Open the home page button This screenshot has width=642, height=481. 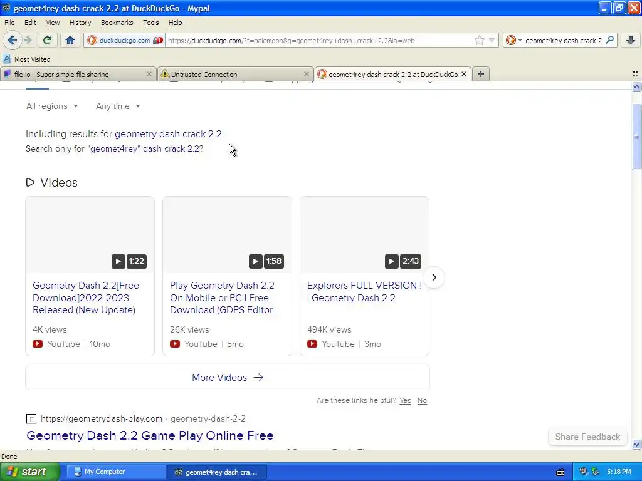pyautogui.click(x=70, y=40)
